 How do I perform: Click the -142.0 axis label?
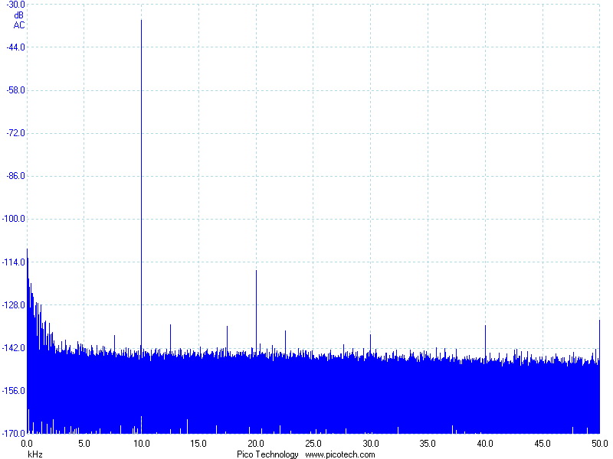tap(14, 348)
